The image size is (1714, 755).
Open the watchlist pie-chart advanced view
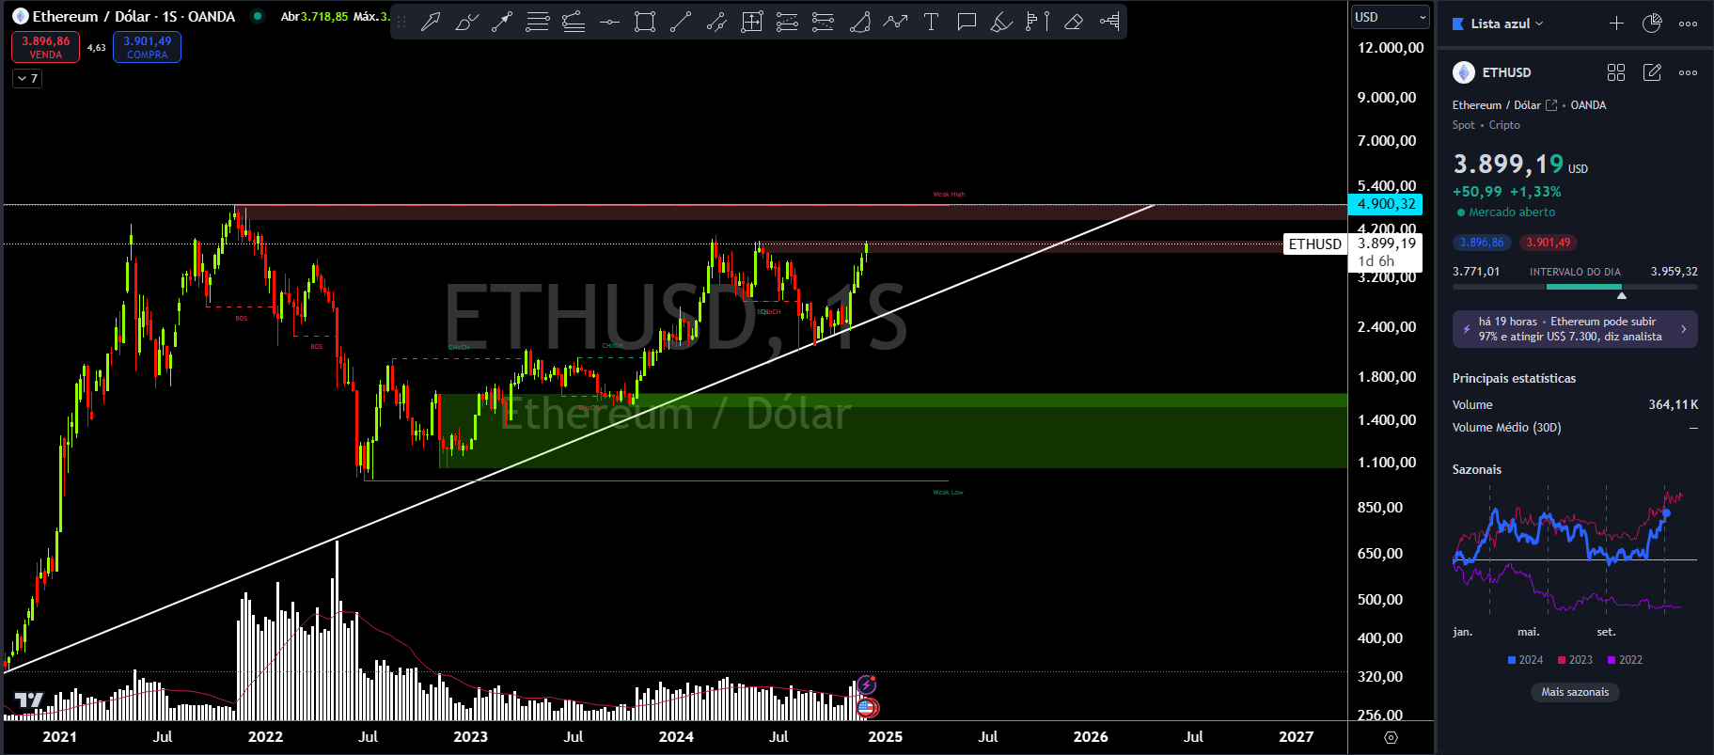(1652, 24)
